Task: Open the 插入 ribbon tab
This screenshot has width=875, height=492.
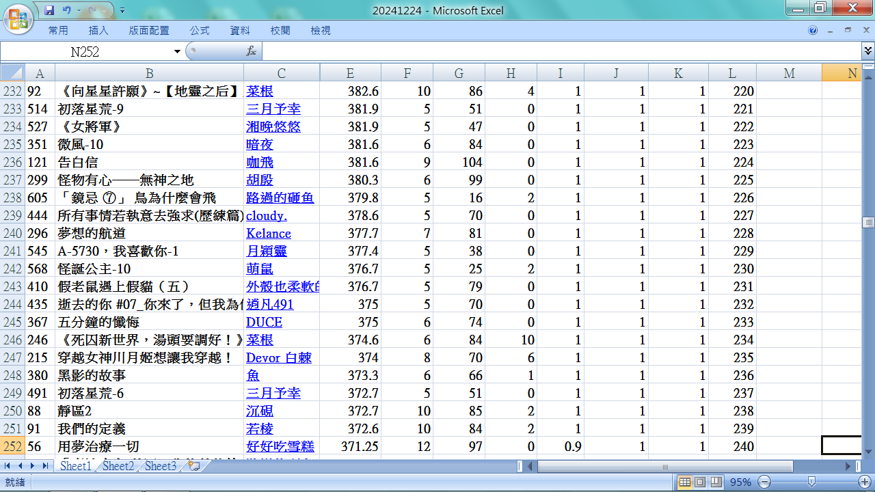Action: pos(98,31)
